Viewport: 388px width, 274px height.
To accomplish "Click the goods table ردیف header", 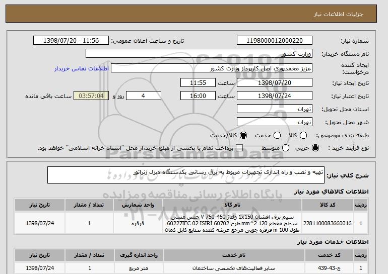I will pos(361,205).
